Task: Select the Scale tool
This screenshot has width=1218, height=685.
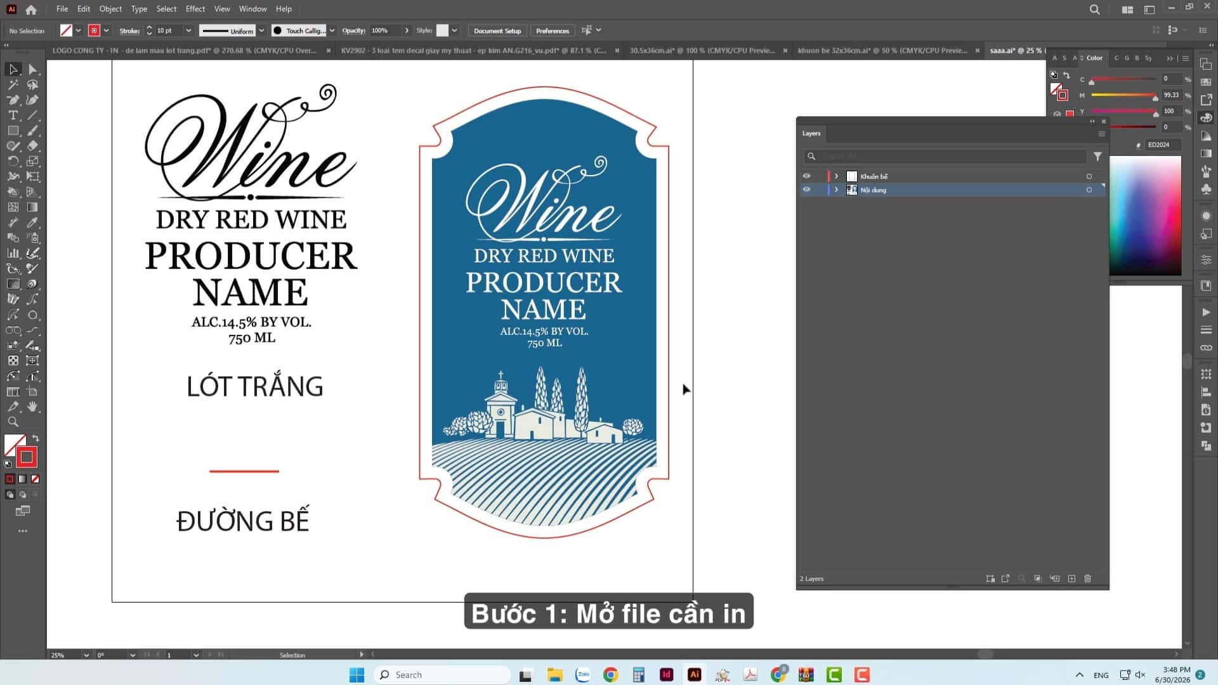Action: (x=33, y=161)
